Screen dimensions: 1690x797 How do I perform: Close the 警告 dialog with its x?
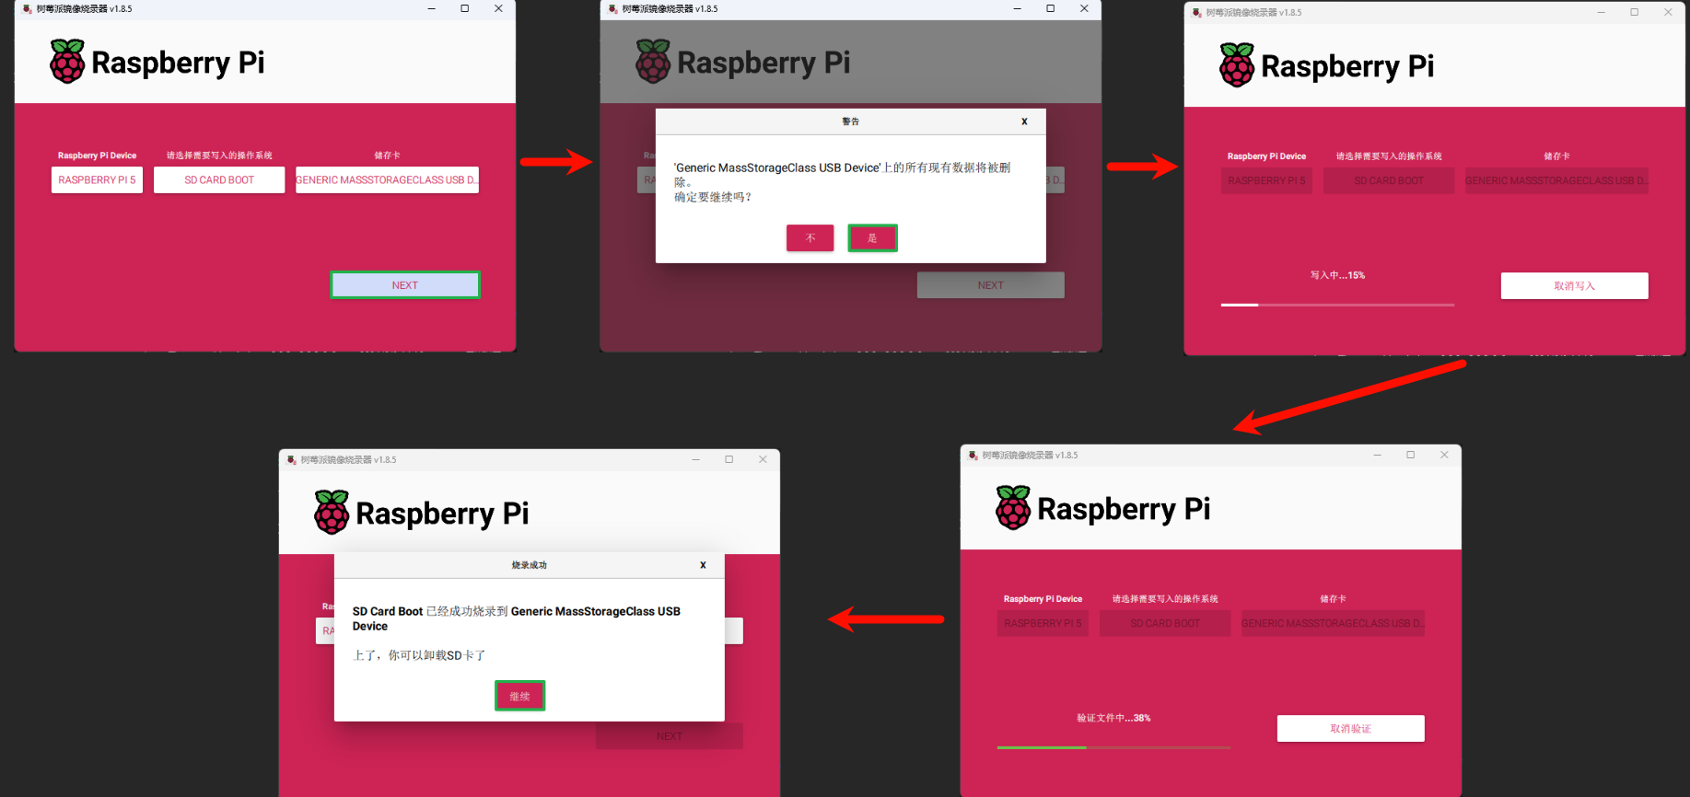click(x=1024, y=121)
